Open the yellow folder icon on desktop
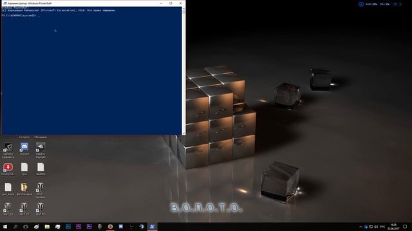 coord(24,189)
